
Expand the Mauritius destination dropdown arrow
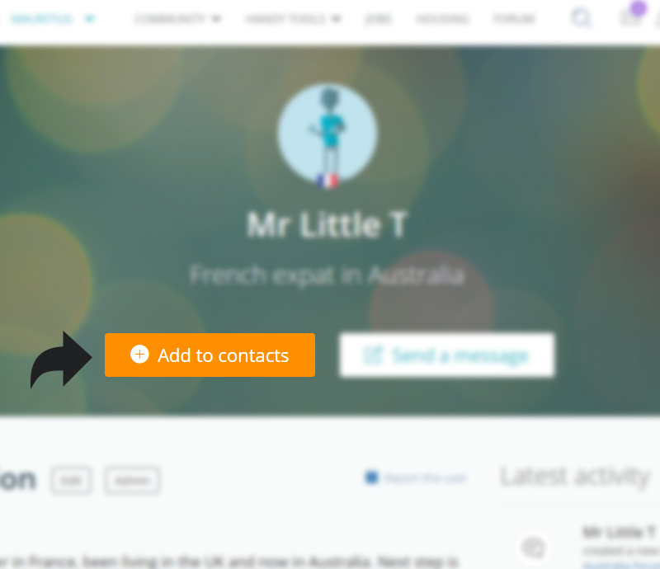(x=90, y=18)
